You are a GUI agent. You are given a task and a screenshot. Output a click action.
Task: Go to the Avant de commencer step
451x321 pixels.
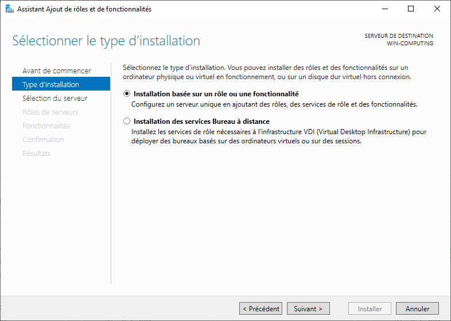56,71
